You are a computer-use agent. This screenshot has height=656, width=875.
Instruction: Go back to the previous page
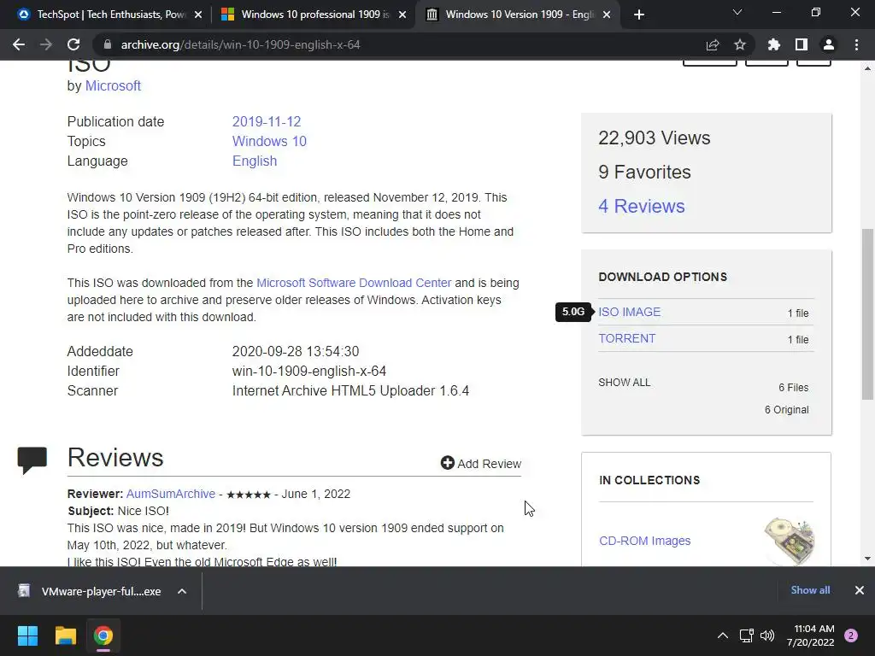[x=19, y=44]
